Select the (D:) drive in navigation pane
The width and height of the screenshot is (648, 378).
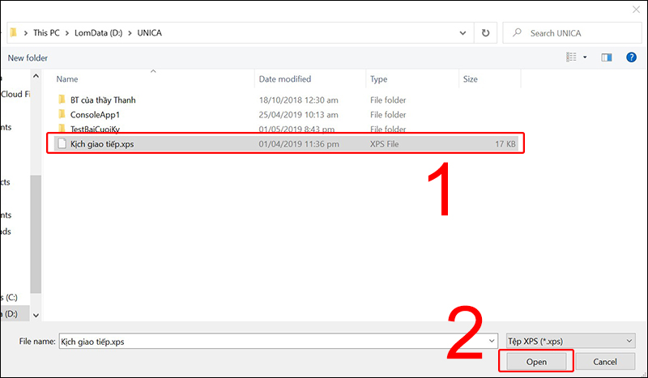click(15, 313)
